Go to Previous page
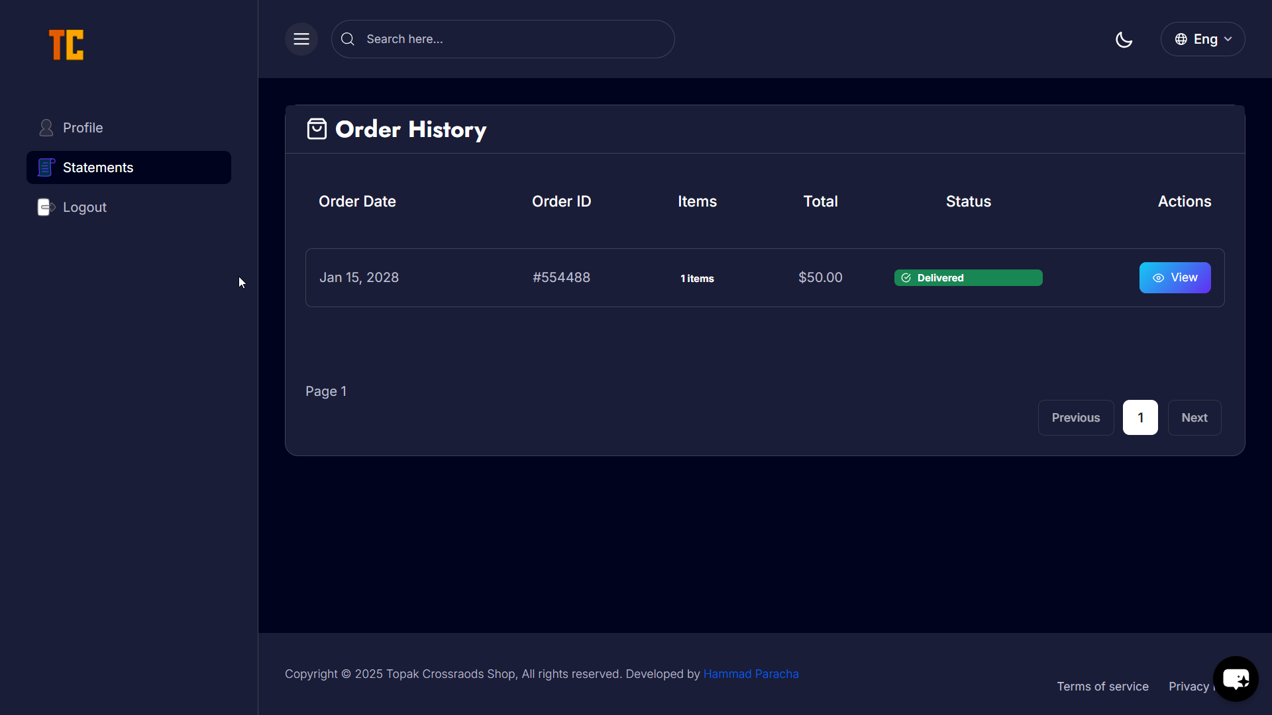This screenshot has width=1272, height=715. [1075, 418]
